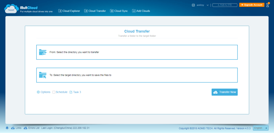This screenshot has height=133, width=274.
Task: Click the account avatar icon beside amltzy
Action: click(193, 5)
